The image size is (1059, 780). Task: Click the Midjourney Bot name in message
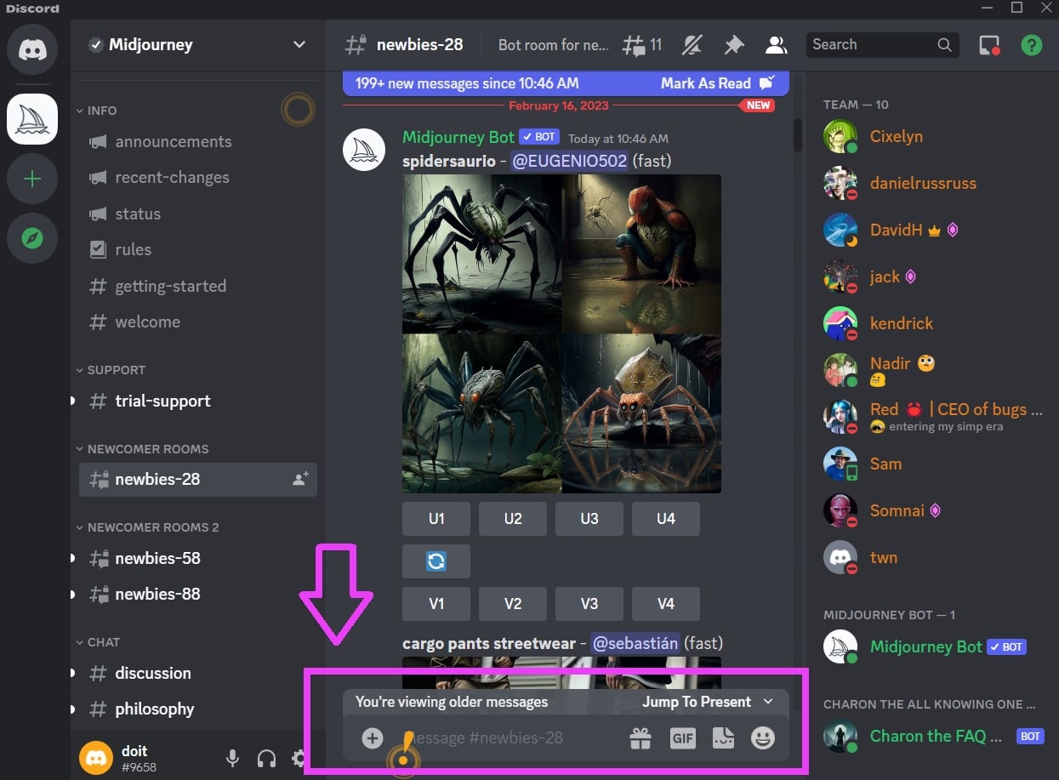click(x=458, y=138)
